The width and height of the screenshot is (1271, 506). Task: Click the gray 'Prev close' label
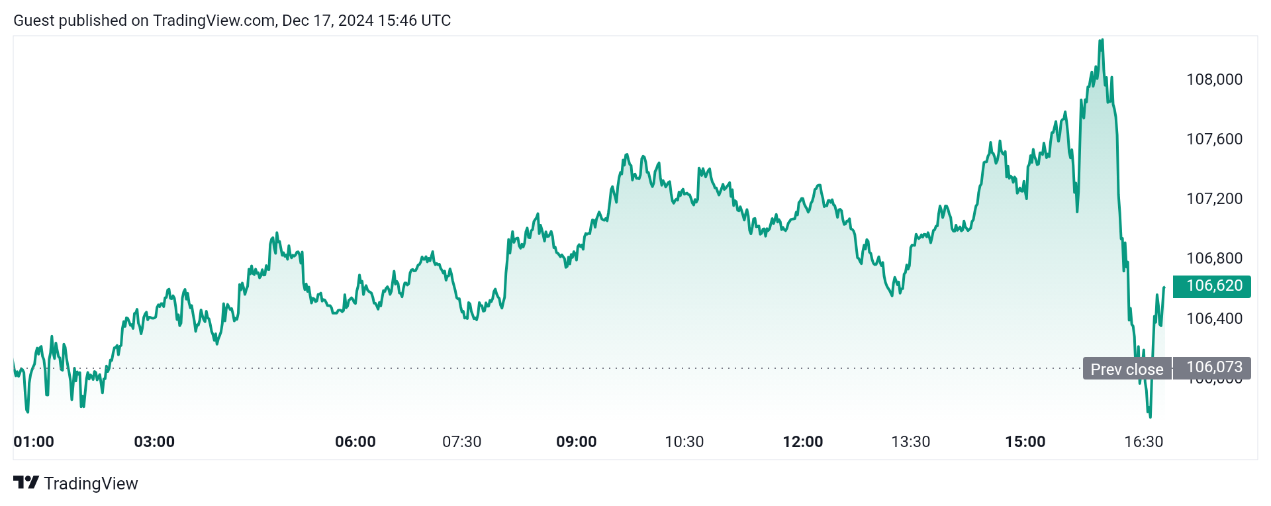pyautogui.click(x=1127, y=369)
